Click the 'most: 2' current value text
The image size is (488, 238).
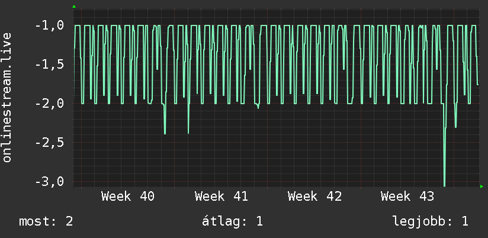tap(46, 221)
